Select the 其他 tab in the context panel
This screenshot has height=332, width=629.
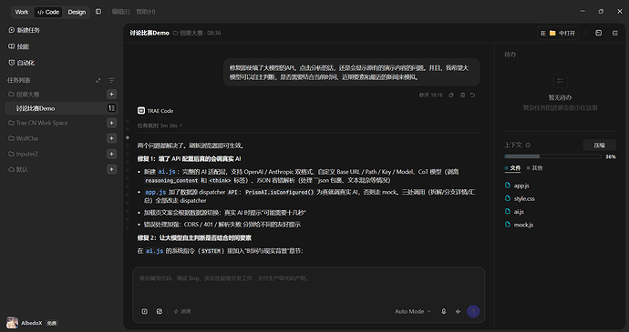[535, 168]
